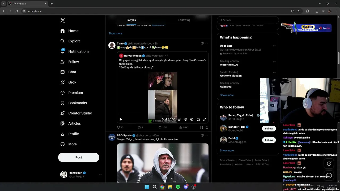Open Discord from the taskbar
This screenshot has width=340, height=191.
(186, 187)
